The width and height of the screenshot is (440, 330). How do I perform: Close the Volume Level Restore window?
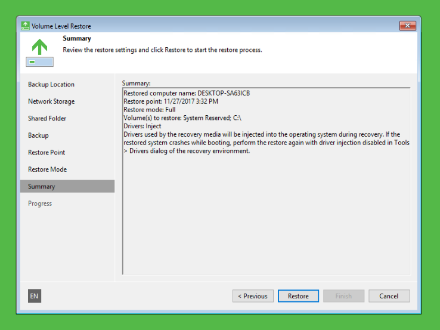(x=408, y=26)
